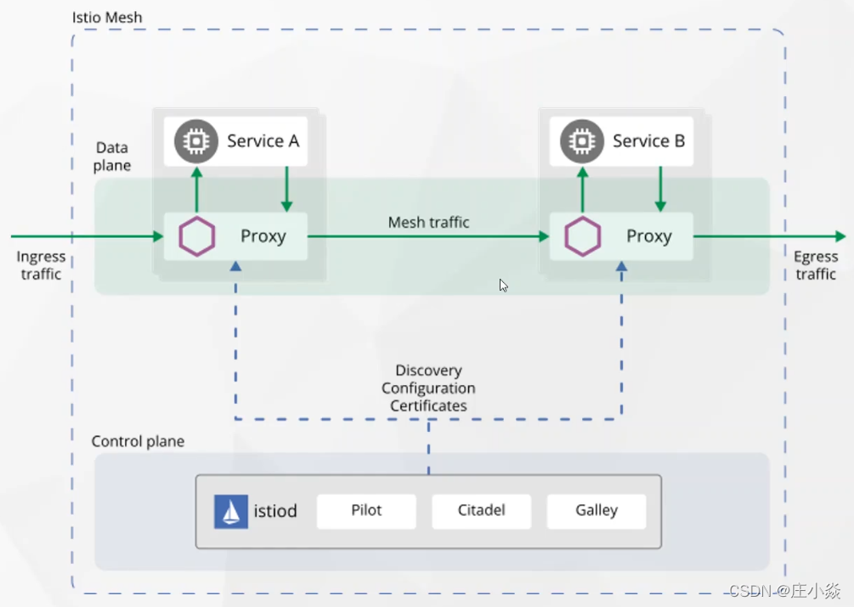
Task: Enable the Data plane region
Action: pos(111,156)
